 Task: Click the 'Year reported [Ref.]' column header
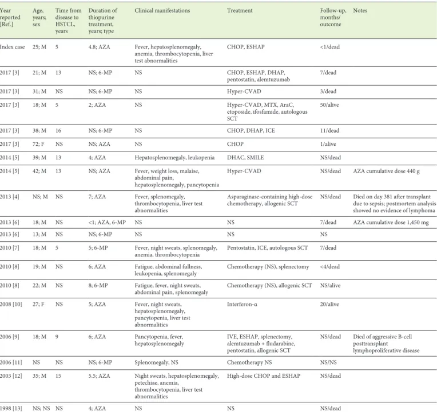click(x=10, y=17)
